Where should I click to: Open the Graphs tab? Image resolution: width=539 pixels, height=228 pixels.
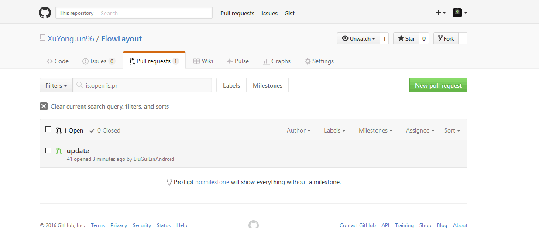[x=277, y=61]
